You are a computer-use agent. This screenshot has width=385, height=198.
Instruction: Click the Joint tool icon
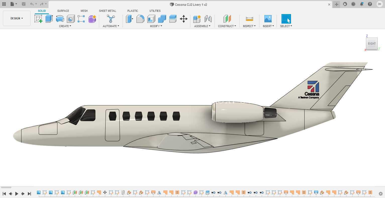208,19
